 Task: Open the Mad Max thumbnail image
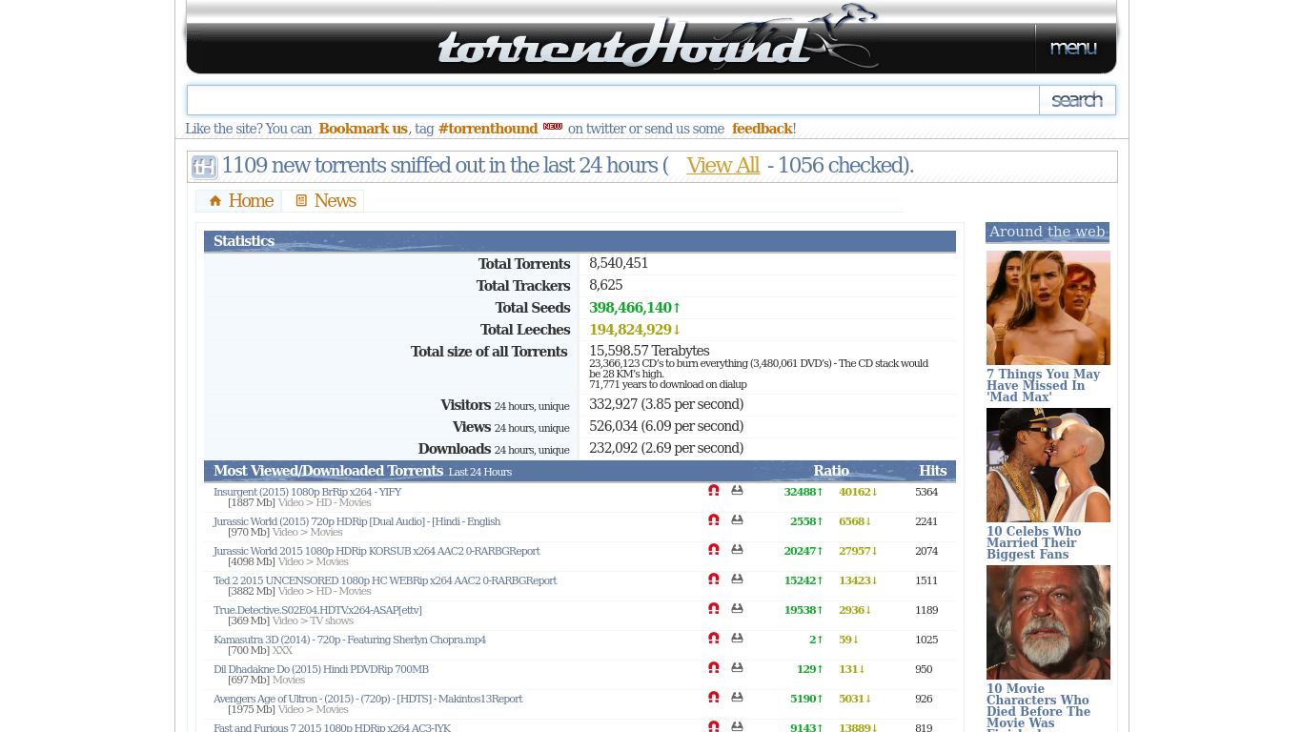pos(1048,308)
